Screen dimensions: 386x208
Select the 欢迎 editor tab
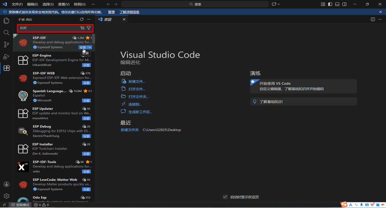coord(112,19)
